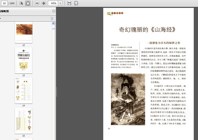Image resolution: width=198 pixels, height=140 pixels.
Task: Activate the Select tool arrow cursor icon
Action: tap(21, 3)
